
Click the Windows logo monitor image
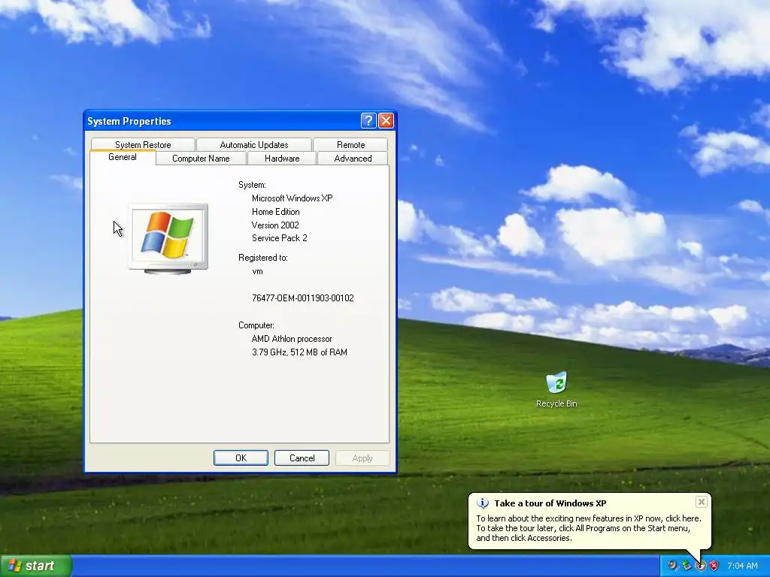(x=168, y=238)
